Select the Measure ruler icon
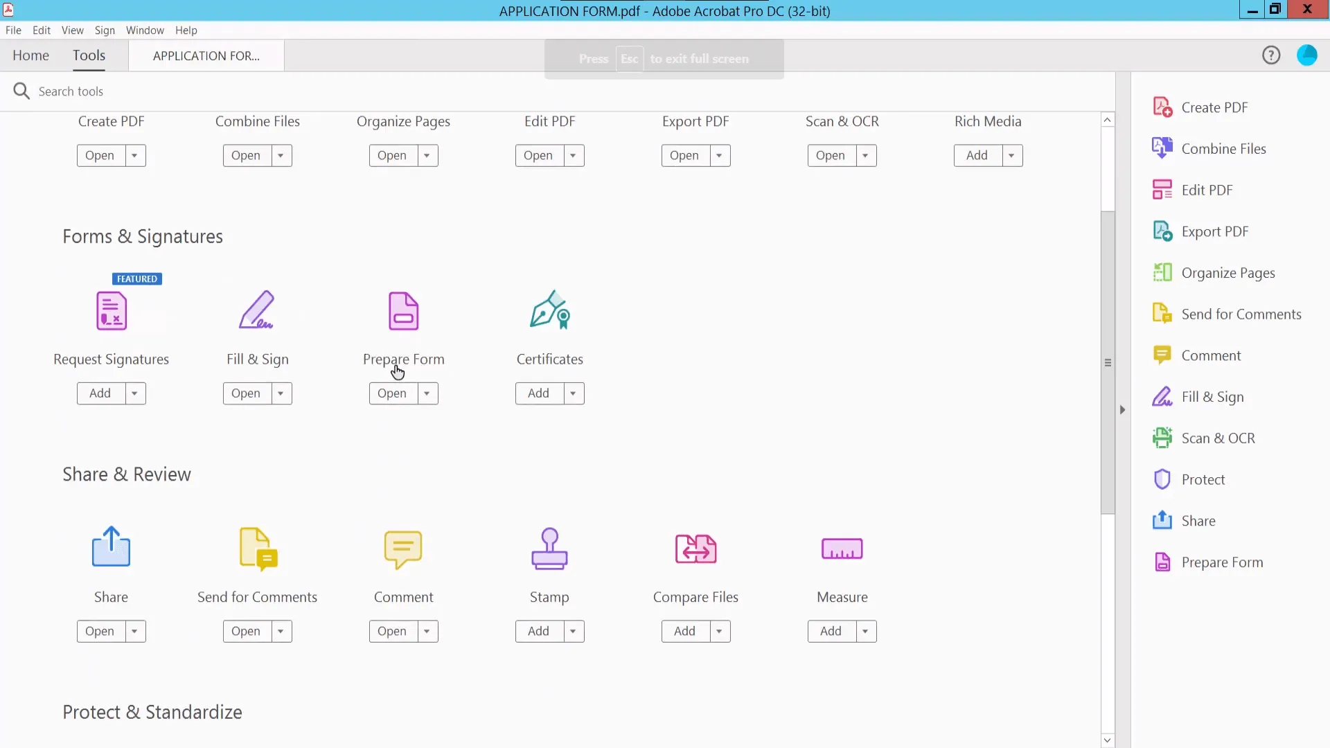Screen dimensions: 1330x748 click(842, 549)
